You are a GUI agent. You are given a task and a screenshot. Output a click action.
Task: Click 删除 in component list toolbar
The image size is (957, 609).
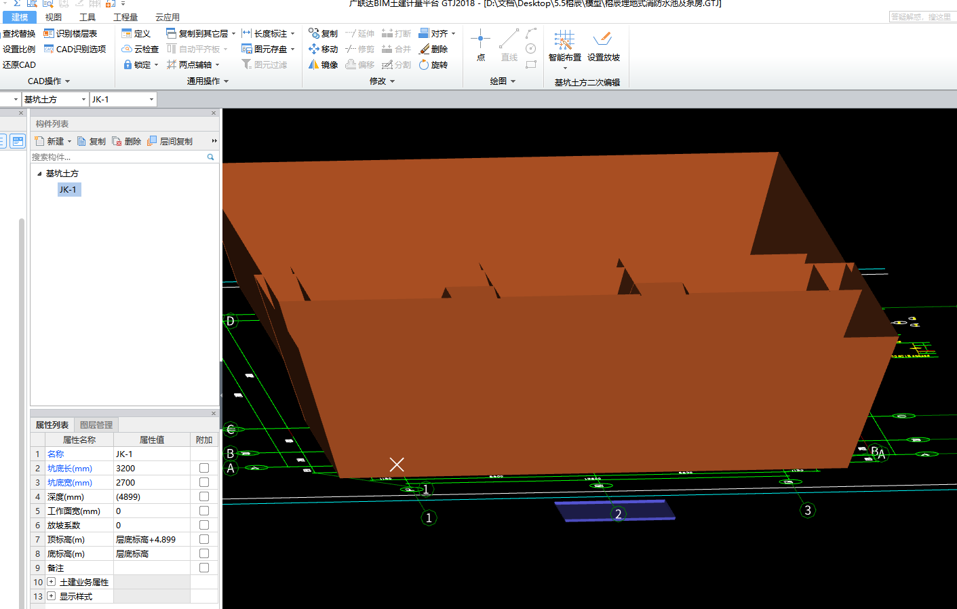click(x=127, y=141)
